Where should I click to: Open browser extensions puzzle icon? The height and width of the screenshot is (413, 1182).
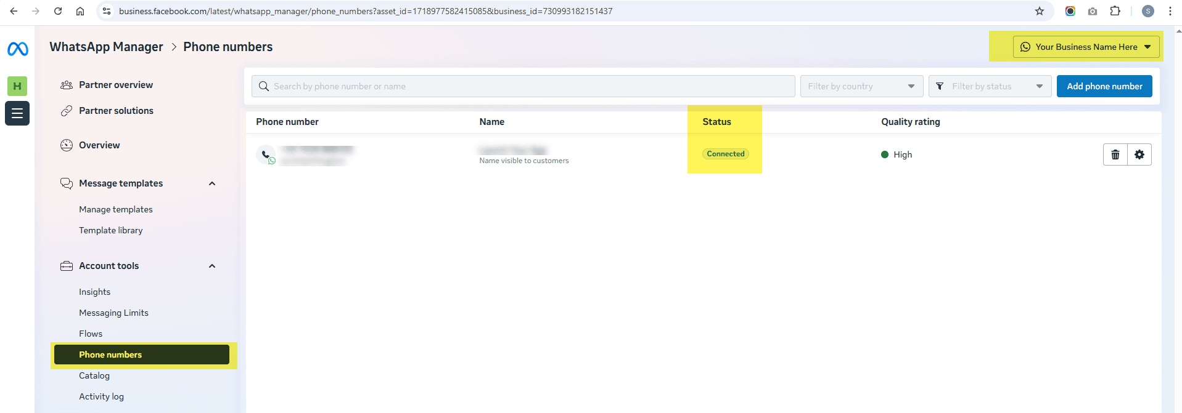tap(1115, 11)
